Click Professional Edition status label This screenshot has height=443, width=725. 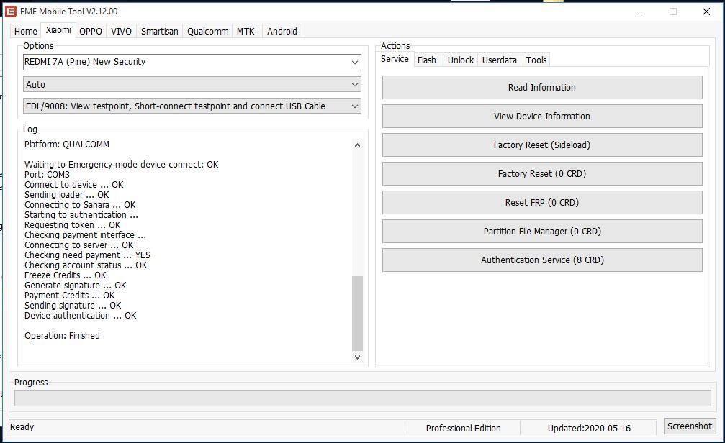click(464, 428)
